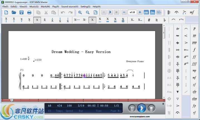Insert crescendo hairpin from palette
This screenshot has width=200, height=120.
click(186, 36)
